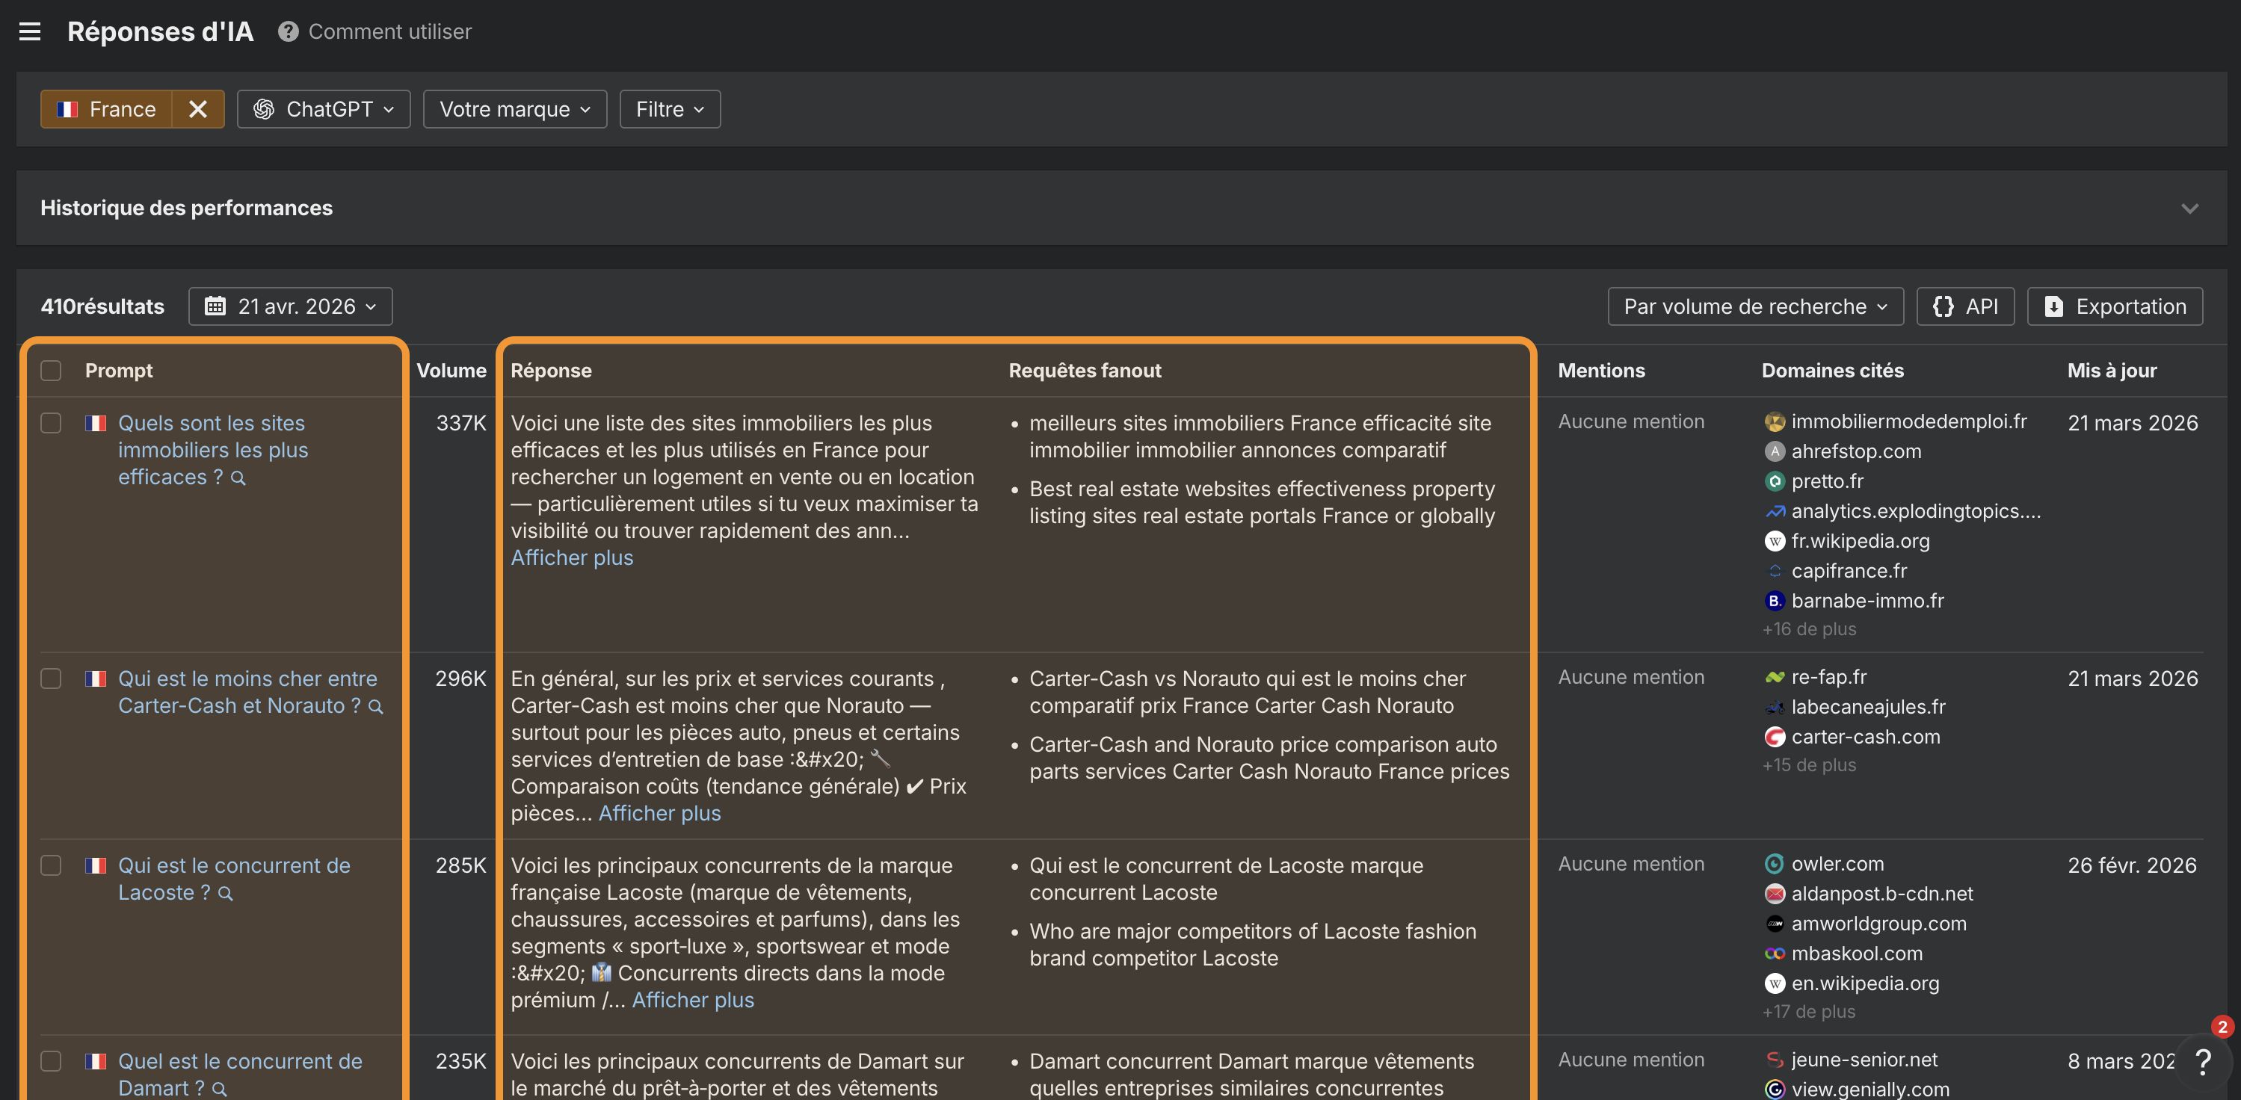The height and width of the screenshot is (1100, 2241).
Task: Click the Wikipedia favicon next to fr.wikipedia.org
Action: (1775, 541)
